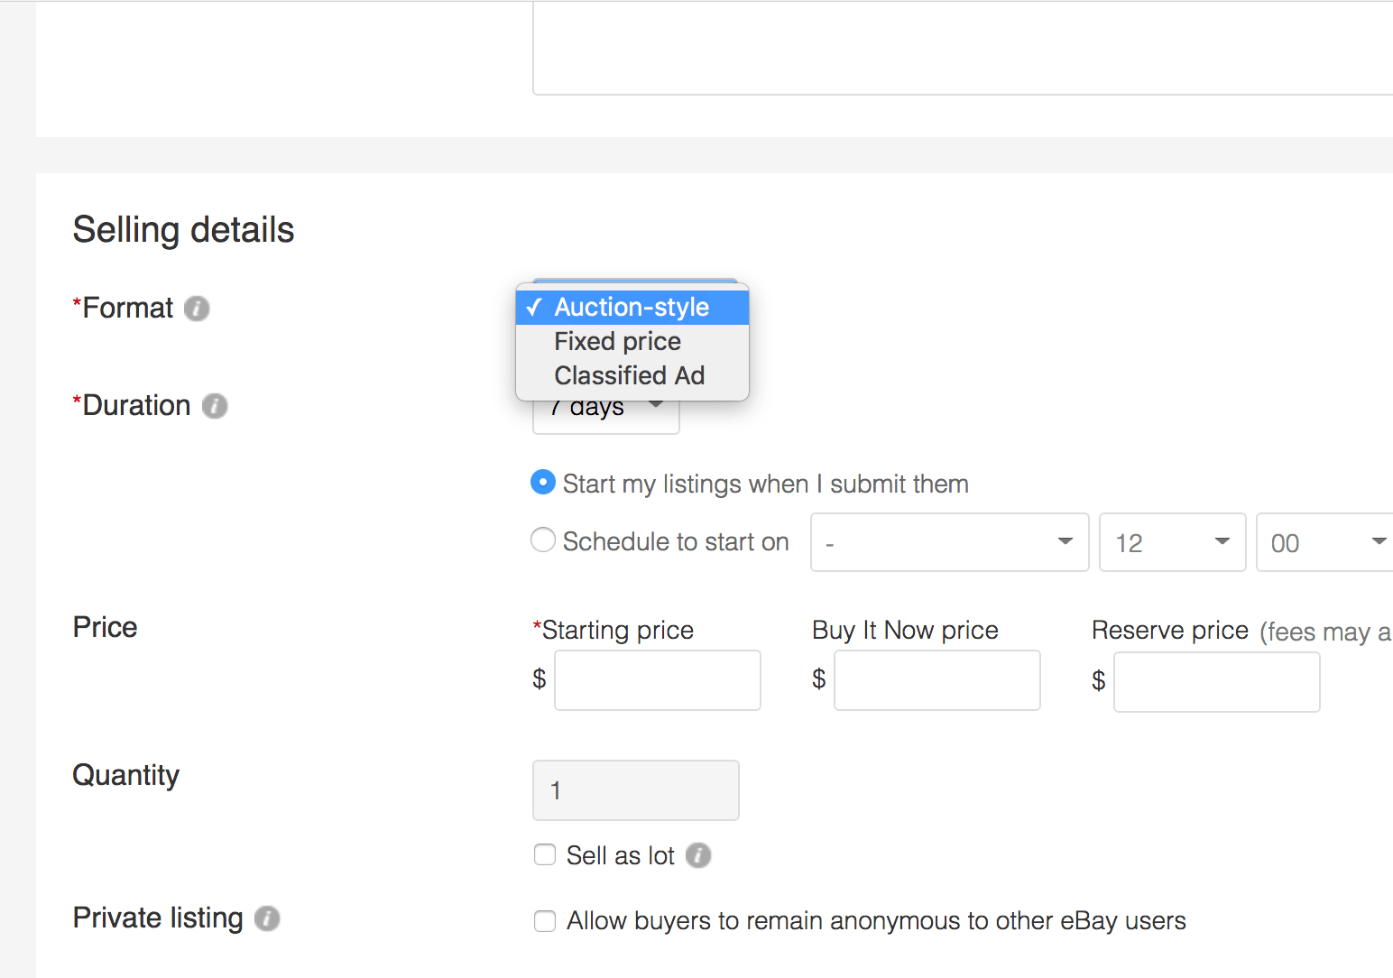Enable the Sell as lot checkbox
The width and height of the screenshot is (1393, 978).
(545, 854)
